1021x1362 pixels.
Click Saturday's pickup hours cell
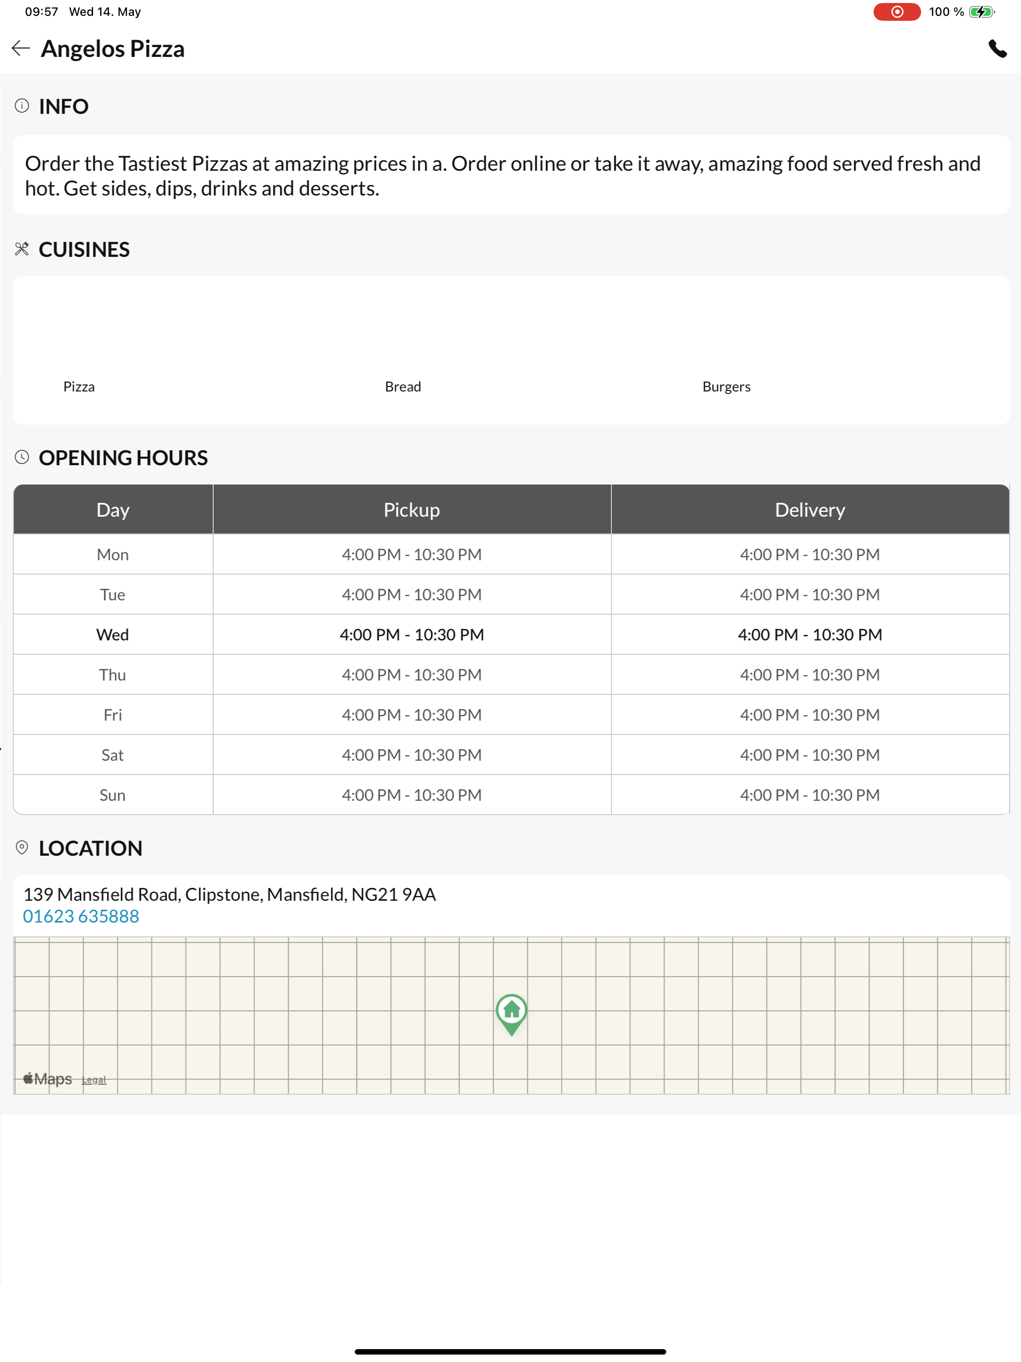click(x=412, y=754)
